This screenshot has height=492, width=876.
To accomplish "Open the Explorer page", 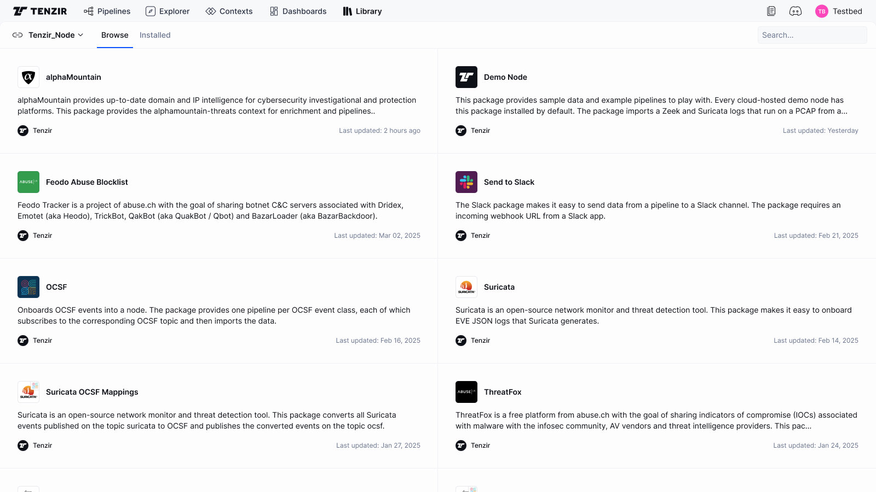I will point(168,11).
